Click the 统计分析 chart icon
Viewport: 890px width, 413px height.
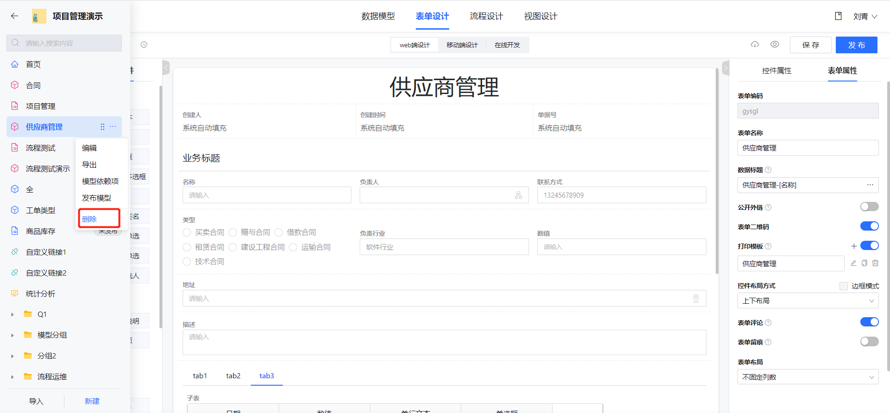click(x=15, y=294)
